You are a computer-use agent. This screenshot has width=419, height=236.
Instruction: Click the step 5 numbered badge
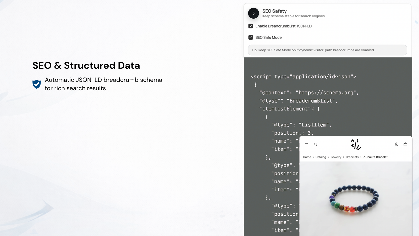pos(253,13)
